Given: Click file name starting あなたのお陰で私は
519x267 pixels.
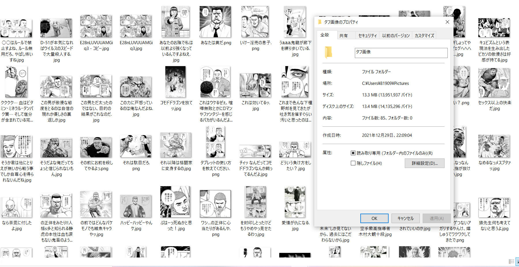Looking at the screenshot, I should (176, 51).
